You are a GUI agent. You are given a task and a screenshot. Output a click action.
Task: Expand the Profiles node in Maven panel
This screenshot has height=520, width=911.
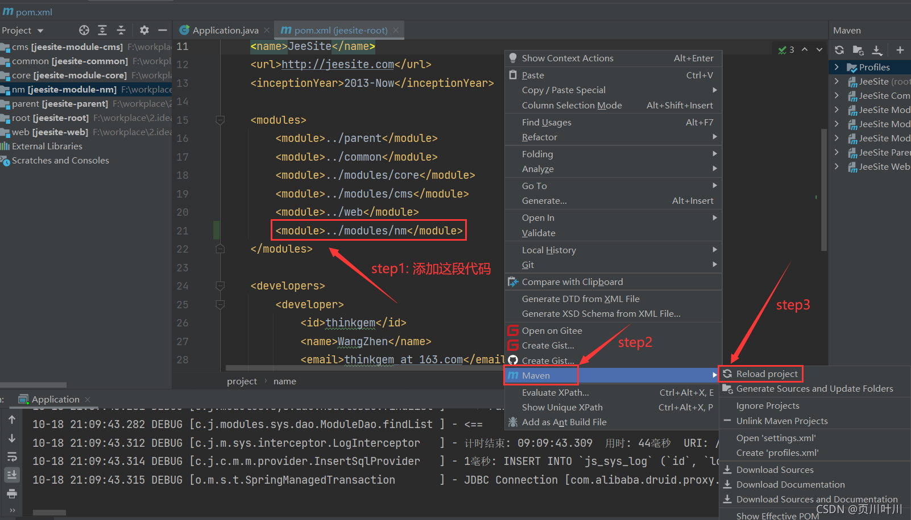point(837,67)
